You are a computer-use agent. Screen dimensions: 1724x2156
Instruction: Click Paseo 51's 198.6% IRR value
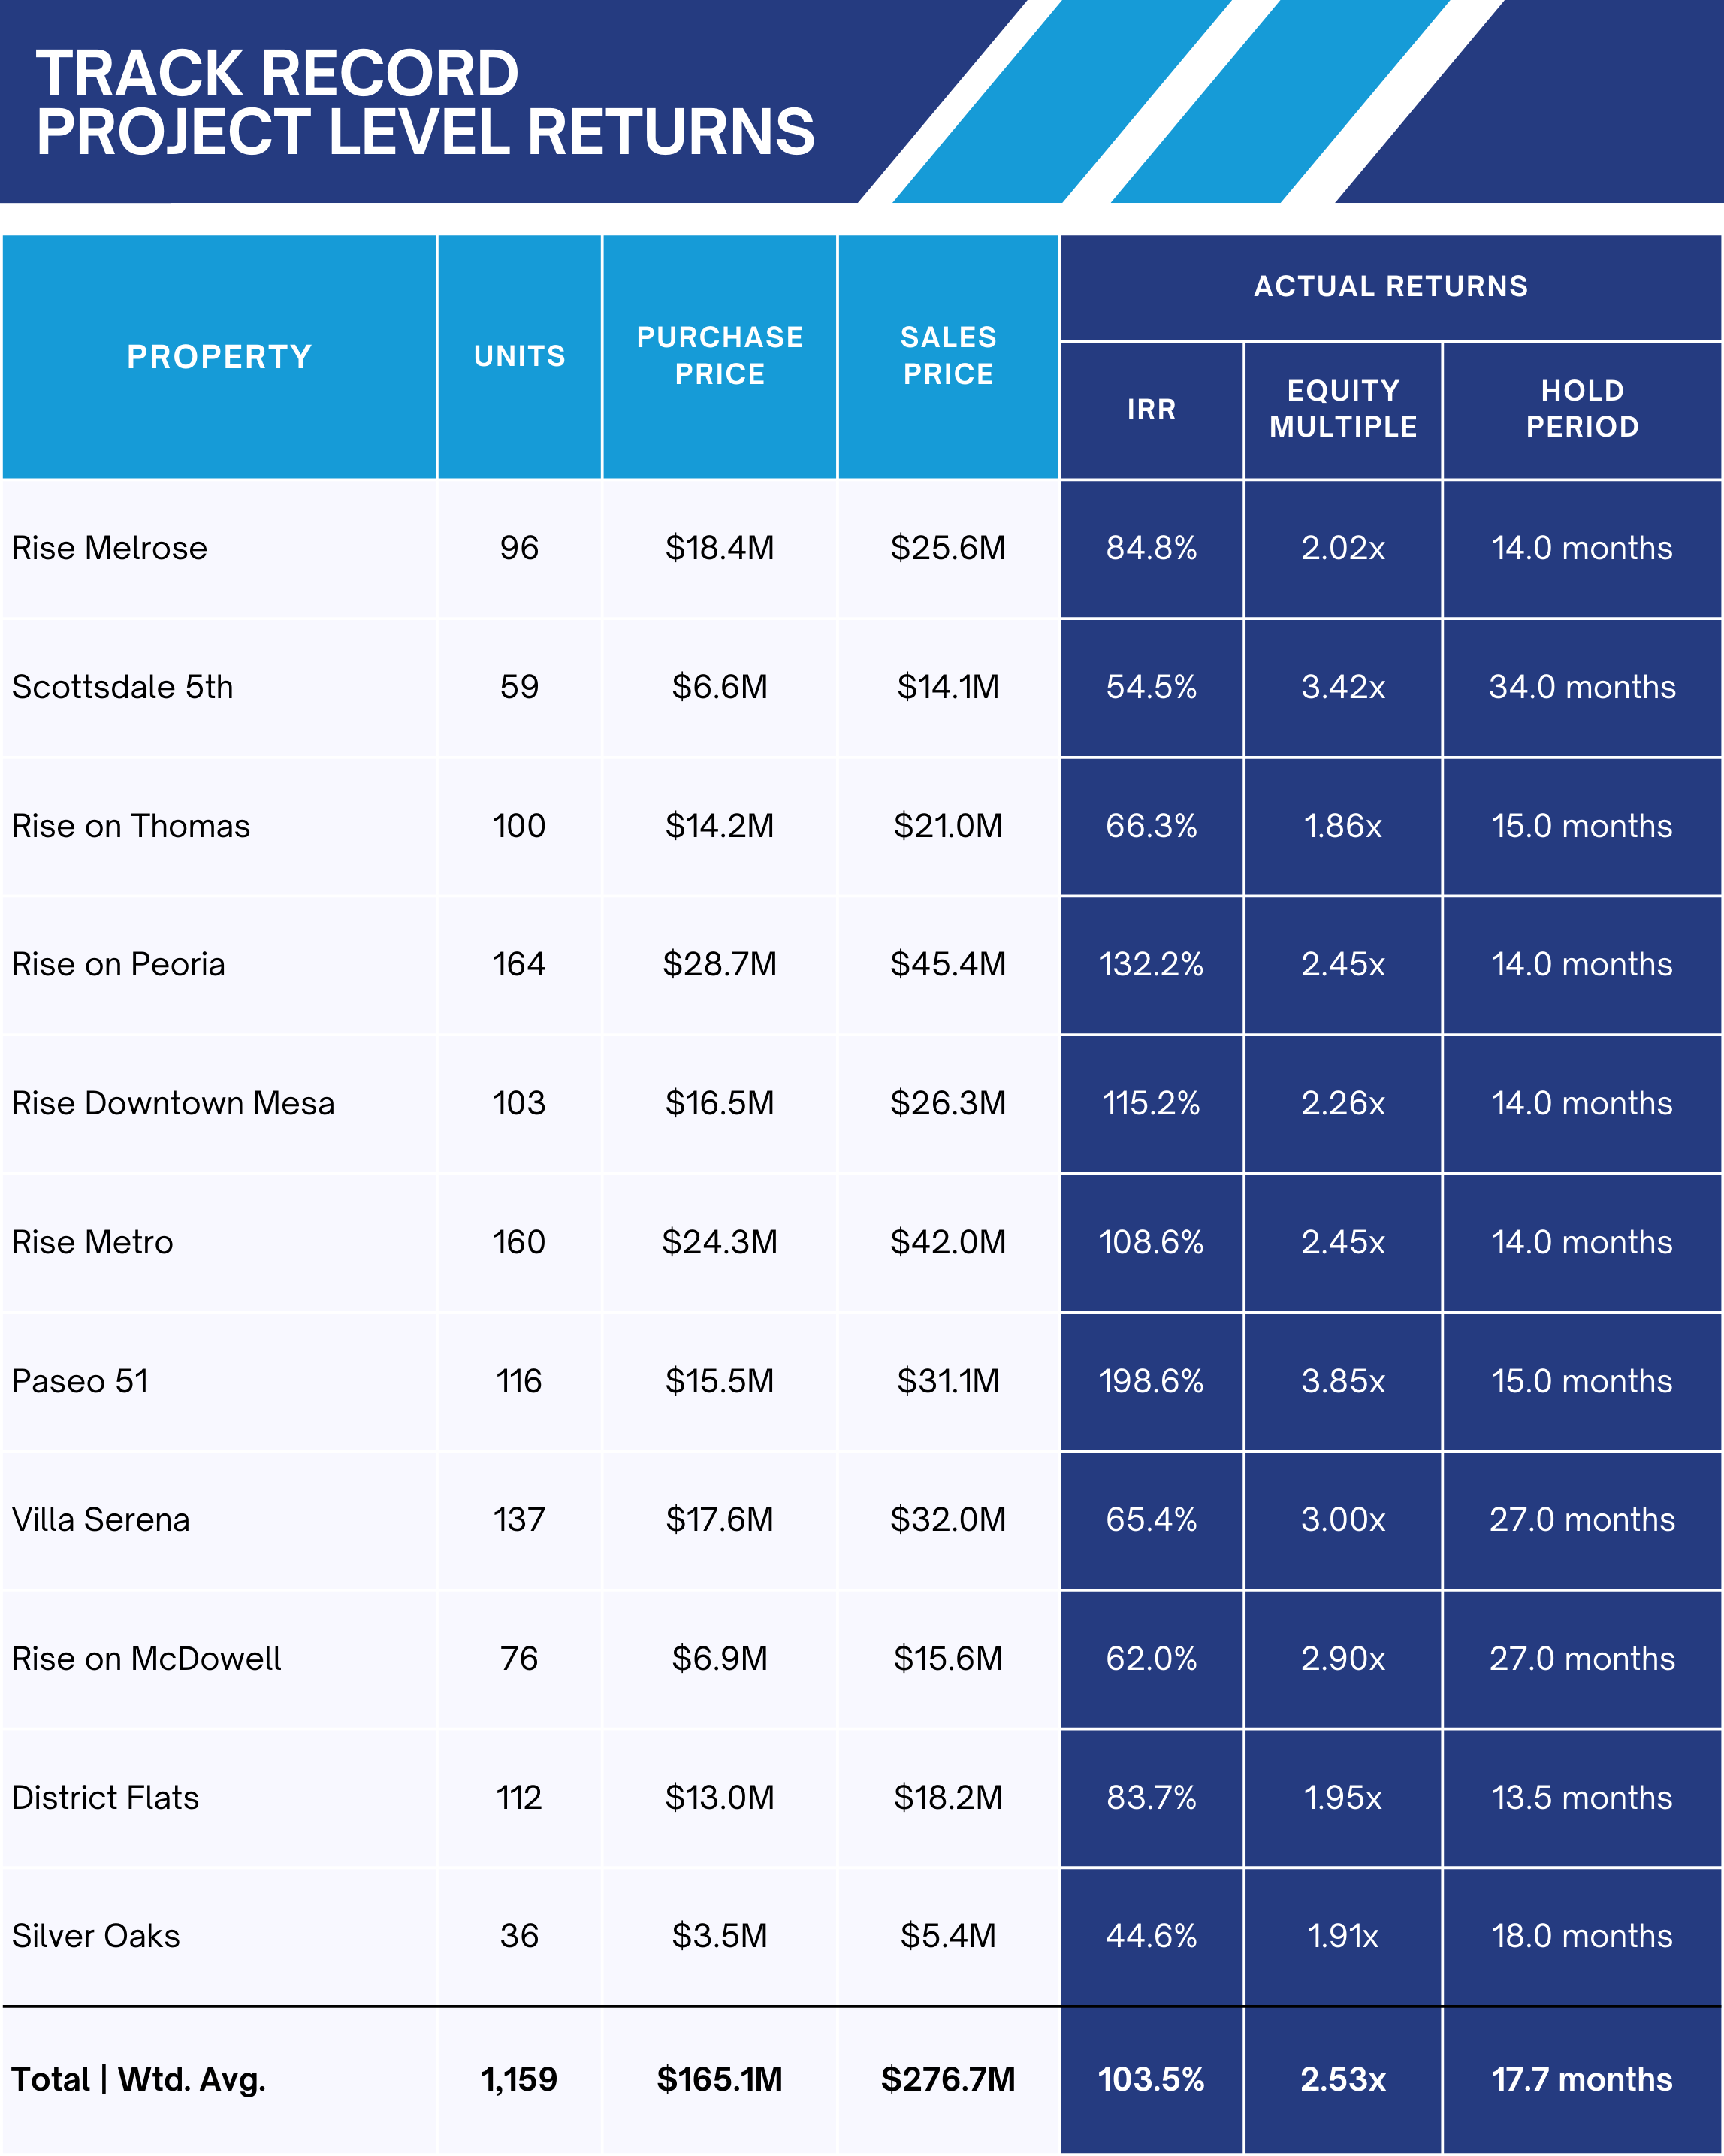(x=1152, y=1381)
